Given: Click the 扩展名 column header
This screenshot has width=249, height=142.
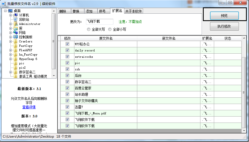Looking at the screenshot, I should [x=207, y=38].
